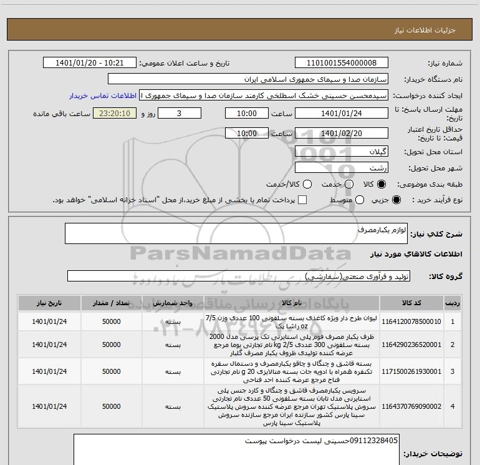480x465 pixels.
Task: Select the کالا/خدمت radio button
Action: coord(307,185)
